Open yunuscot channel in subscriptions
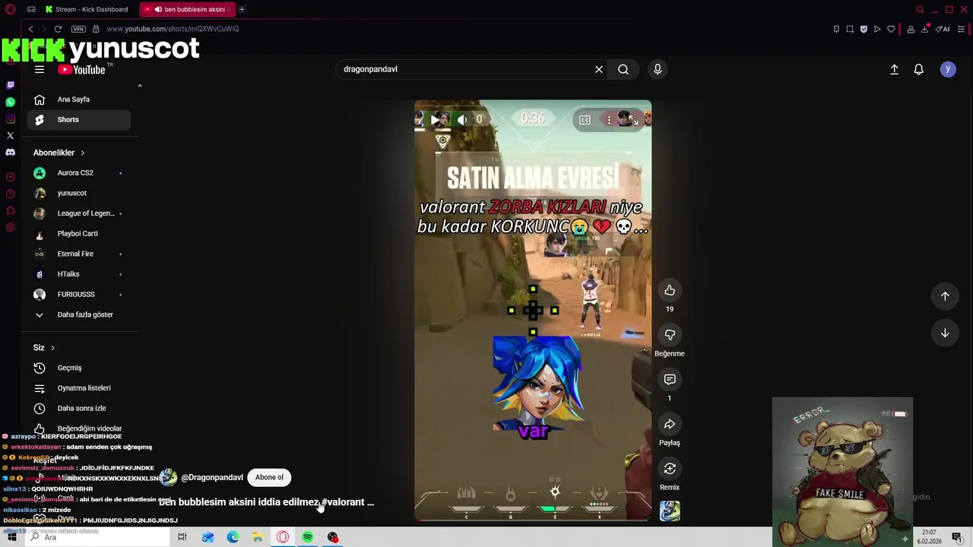The width and height of the screenshot is (973, 547). coord(79,193)
